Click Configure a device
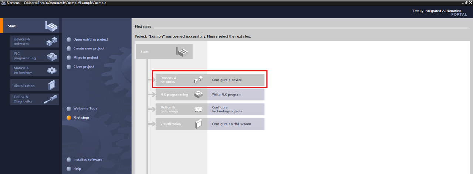 pos(227,80)
